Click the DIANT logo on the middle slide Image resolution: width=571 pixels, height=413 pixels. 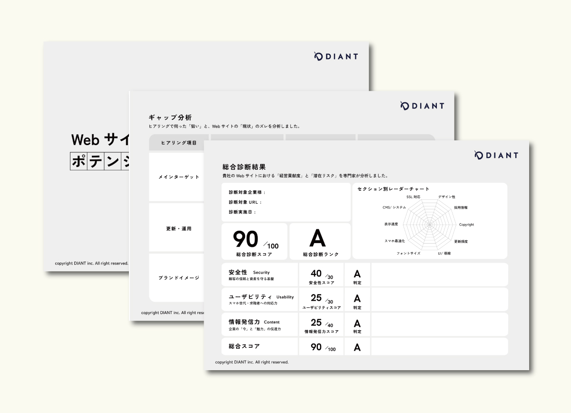pyautogui.click(x=422, y=106)
